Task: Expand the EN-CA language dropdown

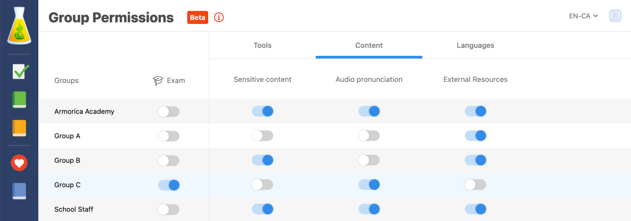Action: click(583, 16)
